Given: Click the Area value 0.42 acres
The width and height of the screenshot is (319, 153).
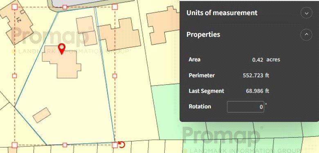Looking at the screenshot, I should click(266, 60).
